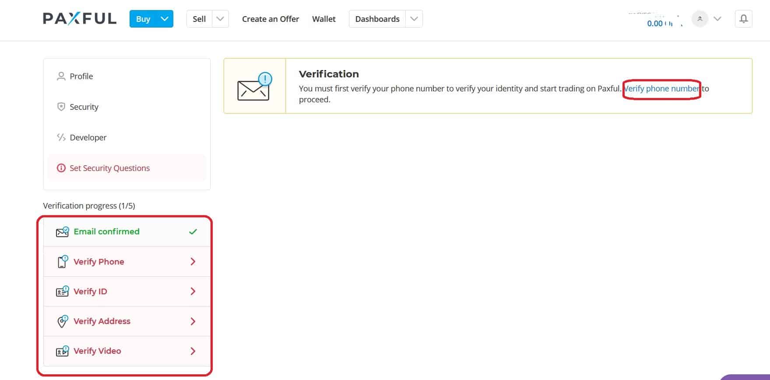The height and width of the screenshot is (380, 770).
Task: Expand the Sell dropdown arrow
Action: tap(220, 19)
